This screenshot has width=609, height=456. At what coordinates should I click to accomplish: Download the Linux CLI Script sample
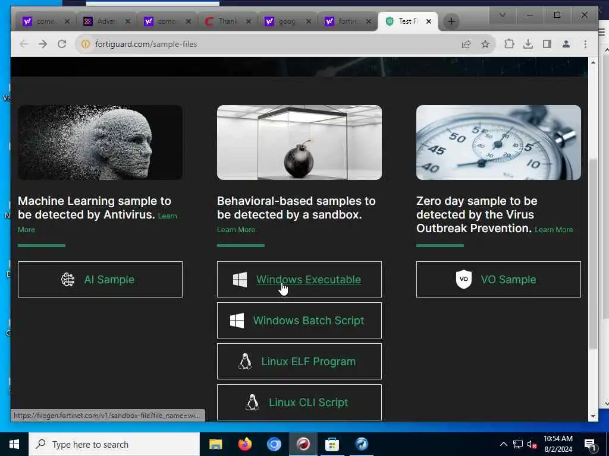point(300,403)
